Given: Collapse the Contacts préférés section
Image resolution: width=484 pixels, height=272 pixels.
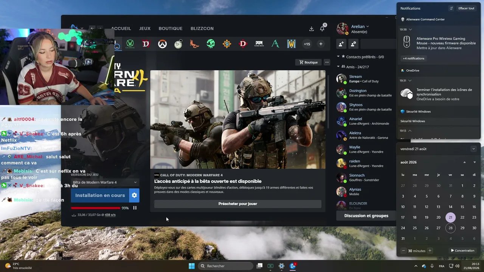Looking at the screenshot, I should point(338,57).
